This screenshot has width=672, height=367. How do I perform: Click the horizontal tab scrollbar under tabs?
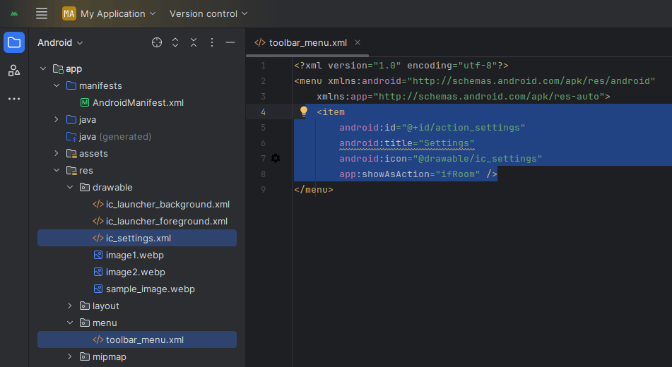pos(307,56)
